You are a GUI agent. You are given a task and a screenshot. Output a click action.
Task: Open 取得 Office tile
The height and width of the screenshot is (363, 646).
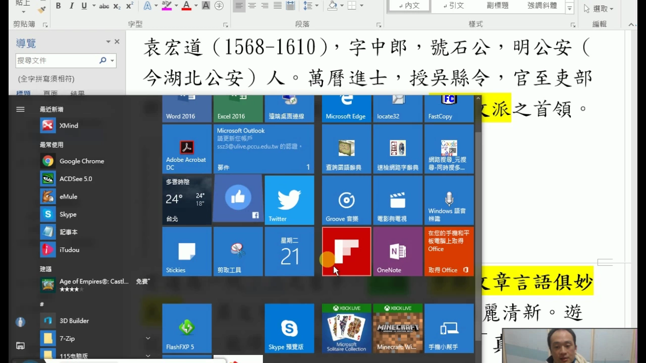click(x=449, y=251)
